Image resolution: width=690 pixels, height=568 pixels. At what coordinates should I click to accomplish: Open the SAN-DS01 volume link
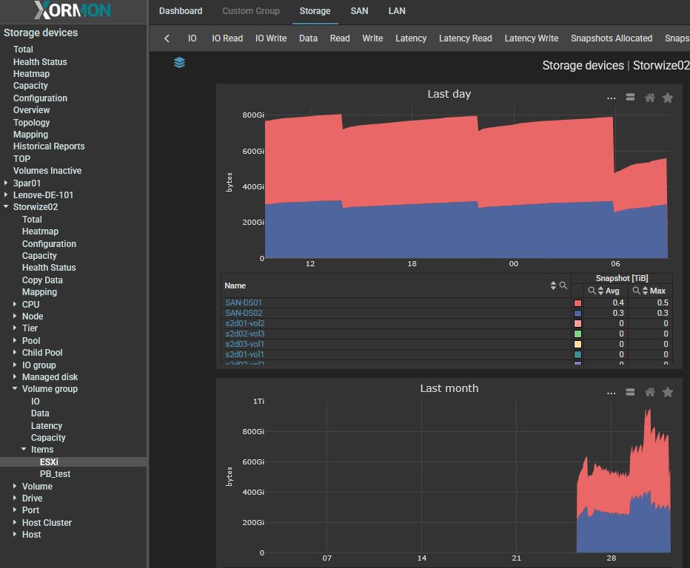coord(244,302)
